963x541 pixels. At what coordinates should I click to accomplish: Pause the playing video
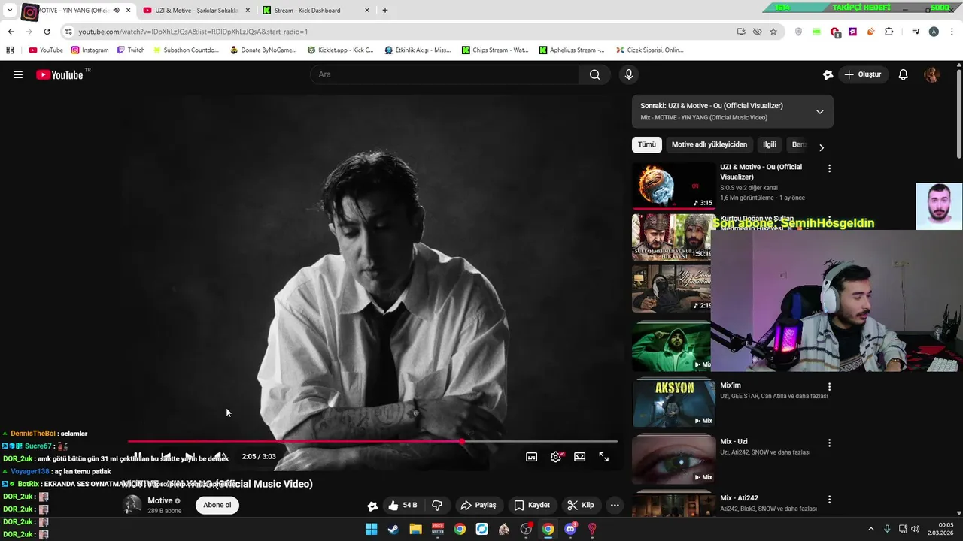click(138, 457)
